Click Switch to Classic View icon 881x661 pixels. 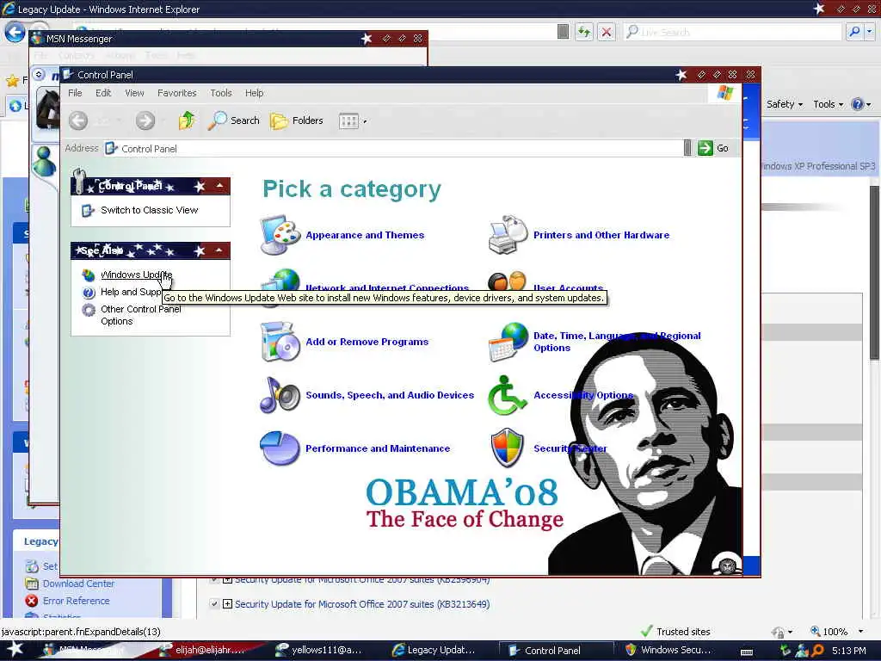(x=89, y=210)
